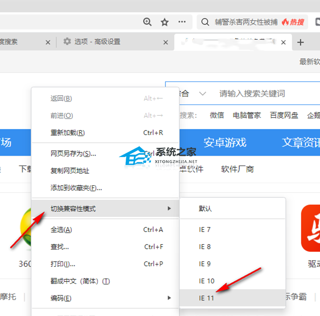Click the 摩托 link at bottom left
Screen dimensions: 320x316
click(8, 297)
